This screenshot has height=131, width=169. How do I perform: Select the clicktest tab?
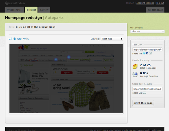pyautogui.click(x=31, y=10)
